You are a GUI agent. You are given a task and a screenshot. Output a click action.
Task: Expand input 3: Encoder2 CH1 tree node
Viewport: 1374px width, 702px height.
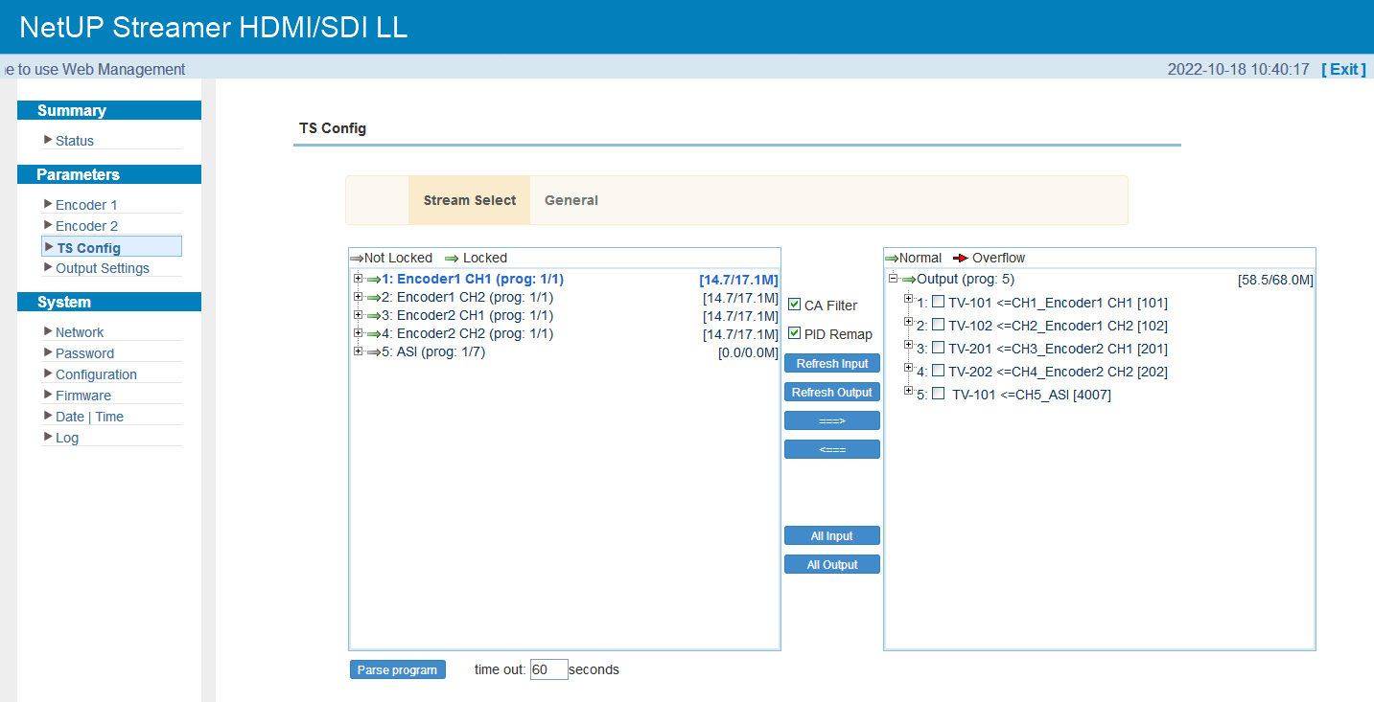point(359,315)
